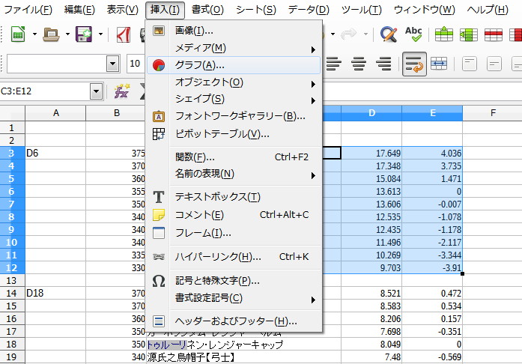This screenshot has width=522, height=364.
Task: Open the ウィンドウ(W) menu
Action: 424,10
